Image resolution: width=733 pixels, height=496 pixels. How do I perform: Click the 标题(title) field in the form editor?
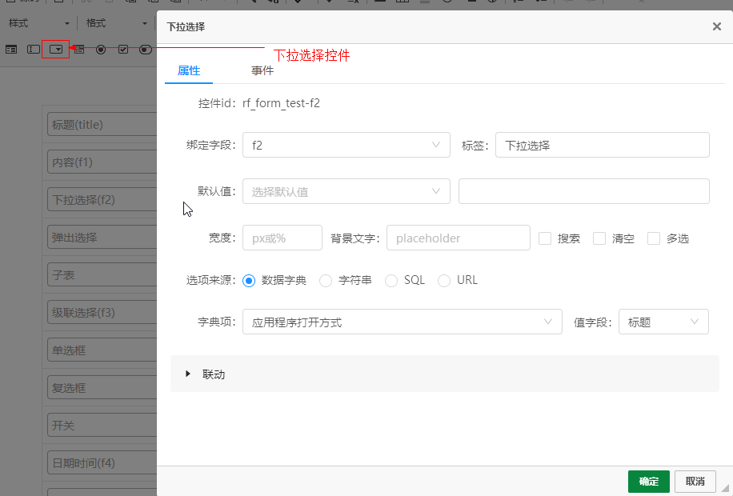(x=102, y=124)
